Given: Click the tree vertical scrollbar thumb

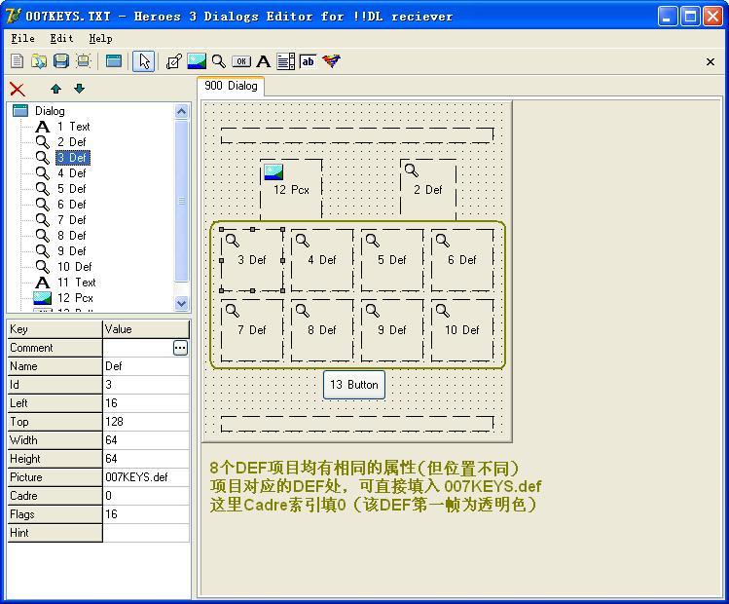Looking at the screenshot, I should coord(181,201).
